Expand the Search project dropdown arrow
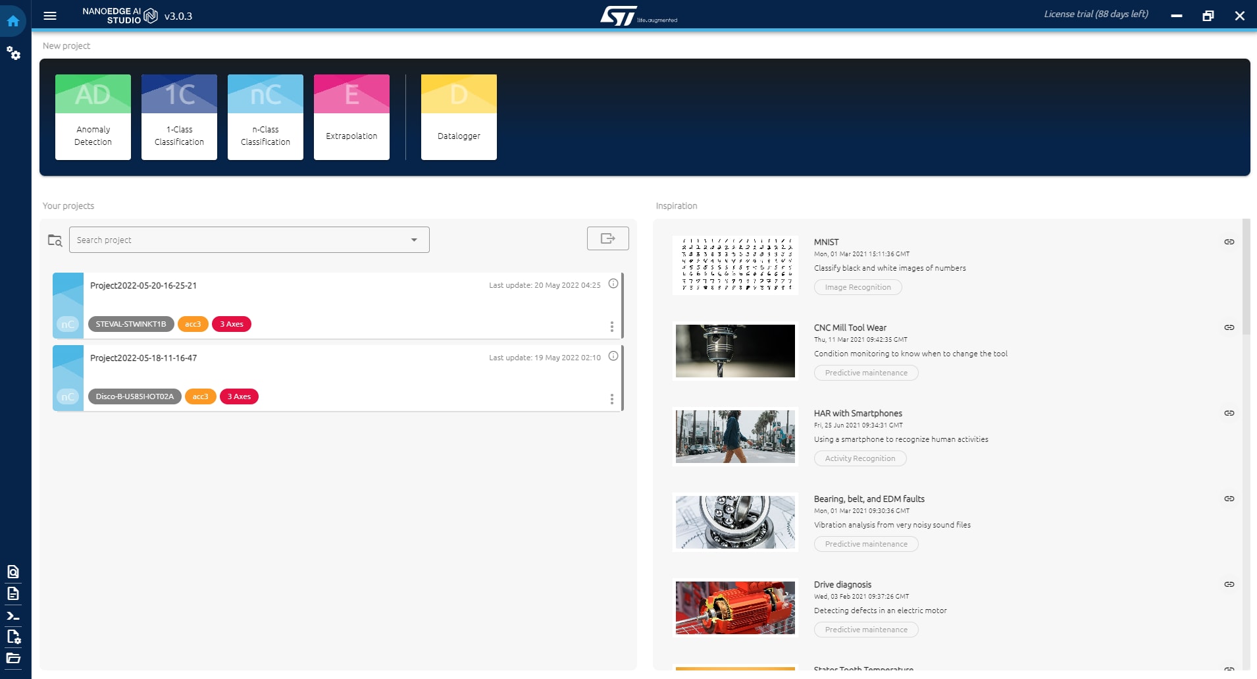The height and width of the screenshot is (679, 1257). click(x=414, y=240)
